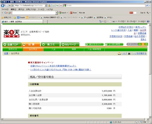Click the Google Toolbar Share button
The height and width of the screenshot is (124, 152).
pos(73,13)
